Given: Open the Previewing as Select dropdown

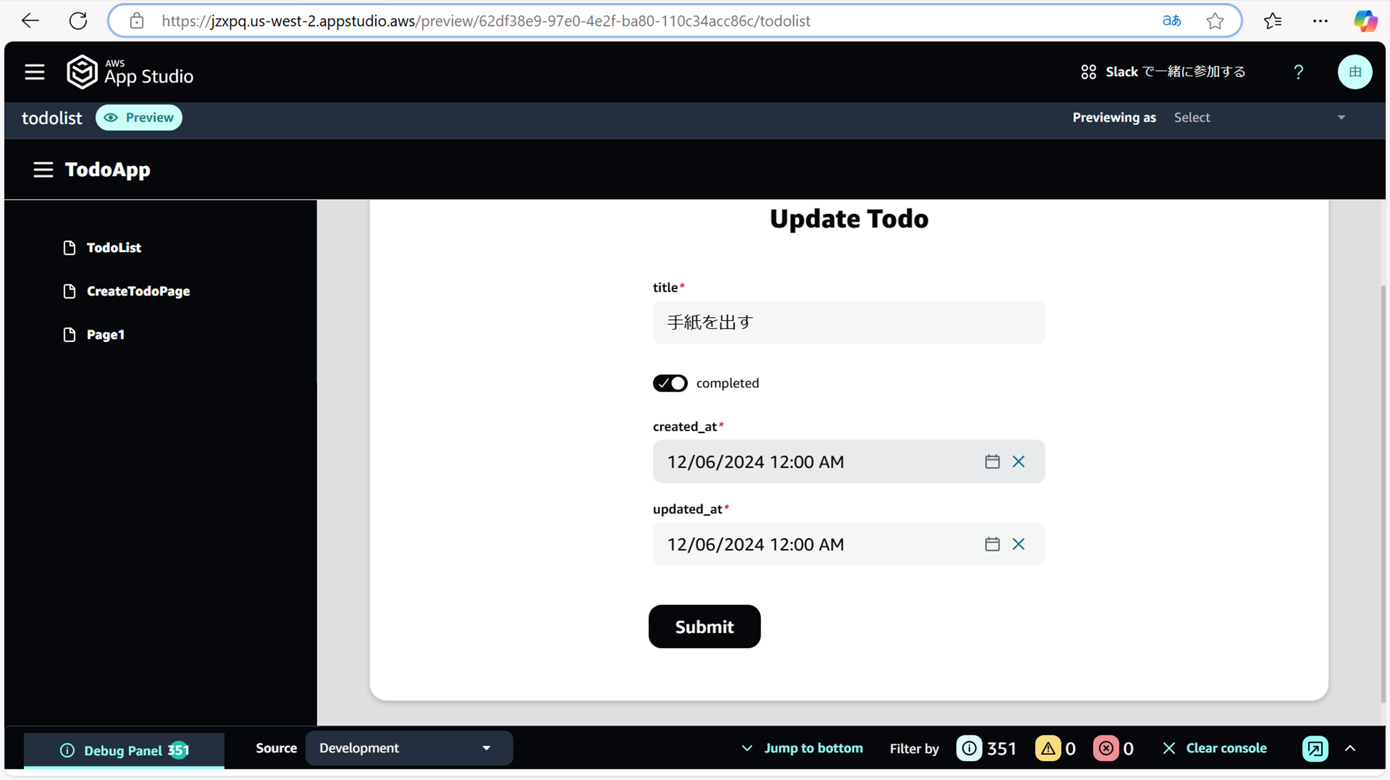Looking at the screenshot, I should point(1259,118).
